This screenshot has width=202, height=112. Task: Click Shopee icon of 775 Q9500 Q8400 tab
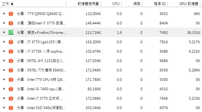(x=11, y=14)
